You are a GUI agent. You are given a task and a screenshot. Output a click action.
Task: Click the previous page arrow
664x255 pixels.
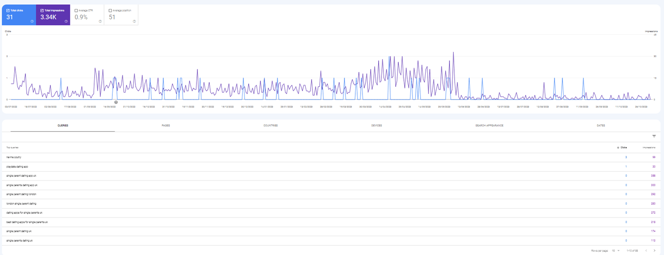[x=646, y=250]
